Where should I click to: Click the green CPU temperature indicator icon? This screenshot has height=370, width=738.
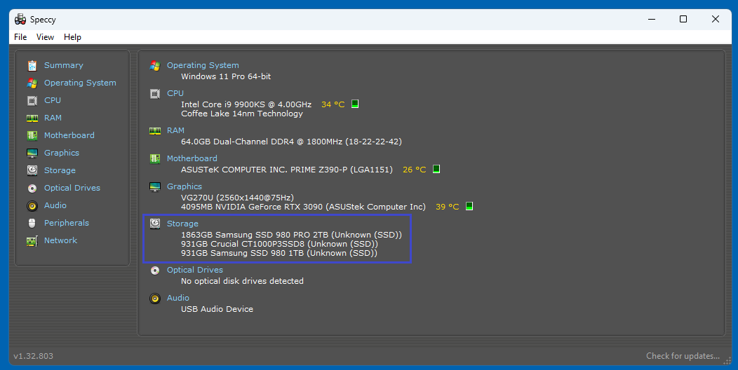[356, 104]
